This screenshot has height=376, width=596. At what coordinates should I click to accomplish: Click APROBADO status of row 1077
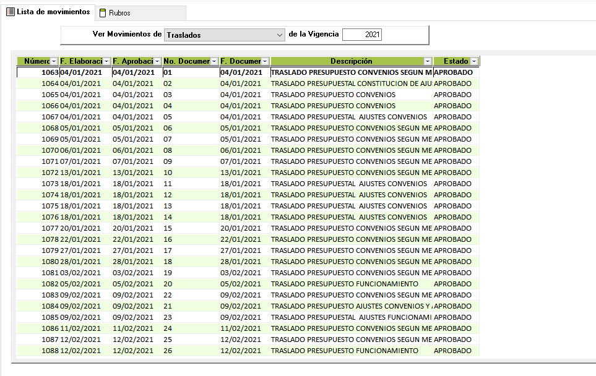(452, 228)
